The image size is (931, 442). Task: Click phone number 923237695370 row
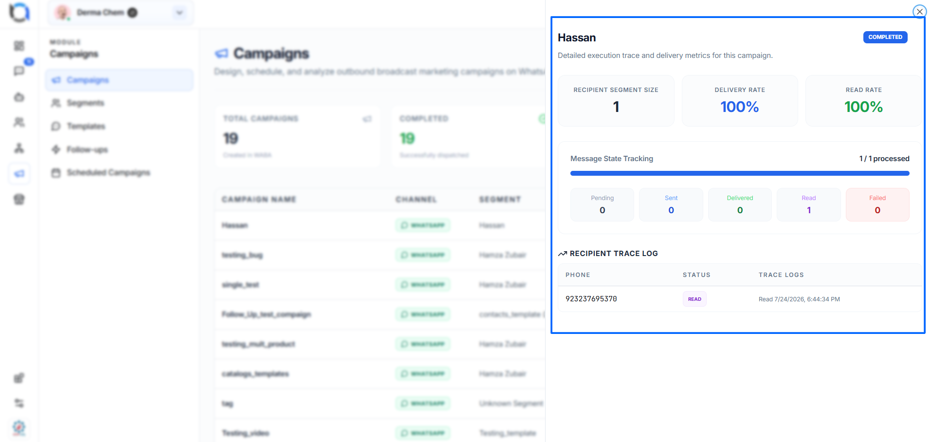point(739,299)
